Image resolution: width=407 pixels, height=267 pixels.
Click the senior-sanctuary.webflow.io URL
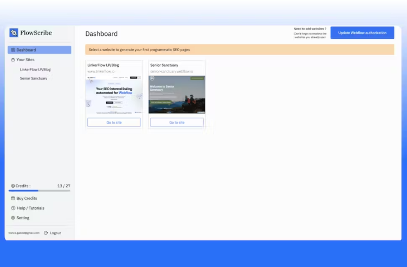click(x=171, y=71)
